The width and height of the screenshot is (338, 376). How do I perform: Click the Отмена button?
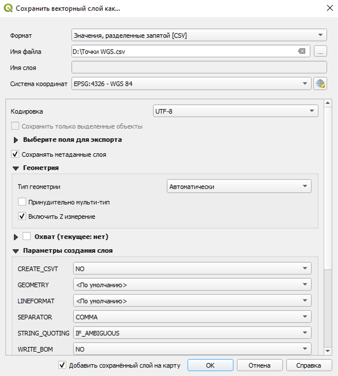coord(259,365)
